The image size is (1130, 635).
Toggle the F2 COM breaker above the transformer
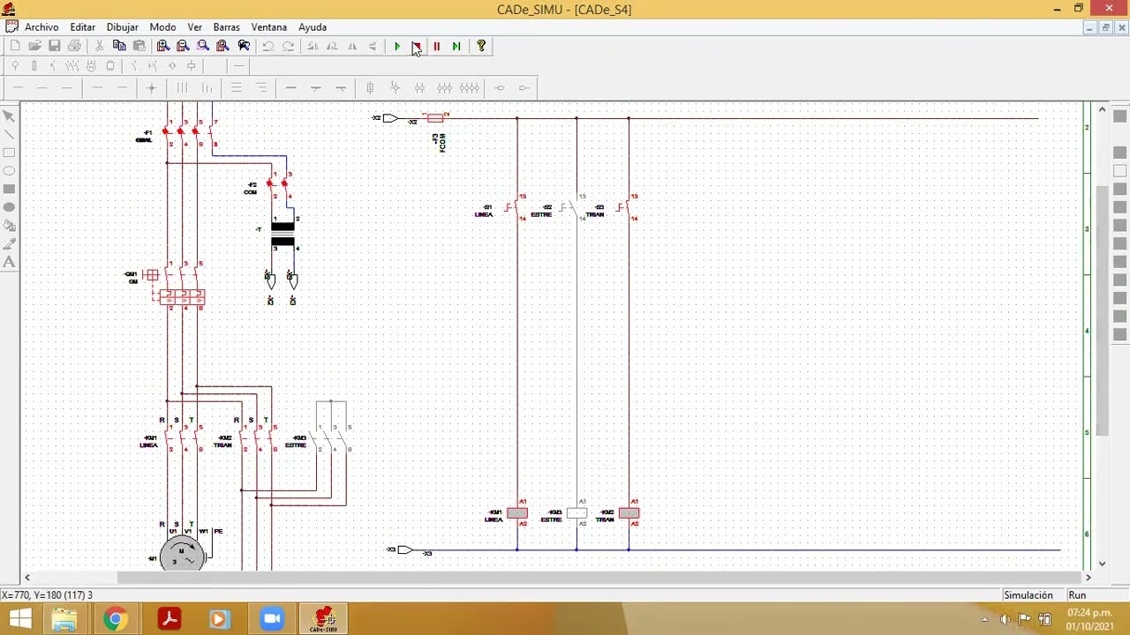[278, 184]
